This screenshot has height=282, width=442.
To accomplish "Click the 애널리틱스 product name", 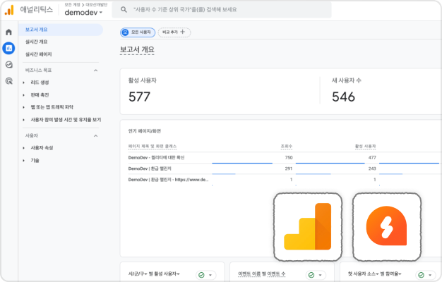I will tap(37, 10).
